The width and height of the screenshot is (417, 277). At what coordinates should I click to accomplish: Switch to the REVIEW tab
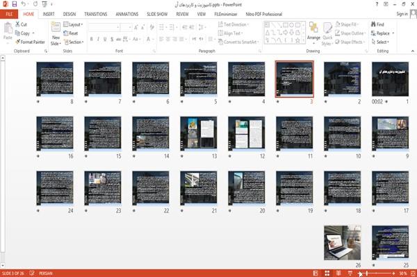click(182, 14)
